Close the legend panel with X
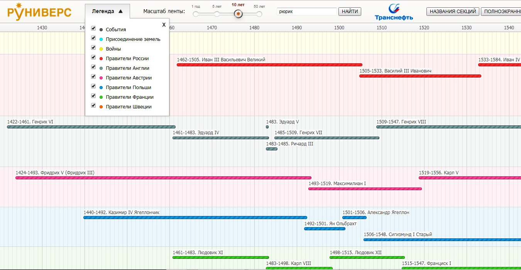This screenshot has height=270, width=521. (164, 25)
